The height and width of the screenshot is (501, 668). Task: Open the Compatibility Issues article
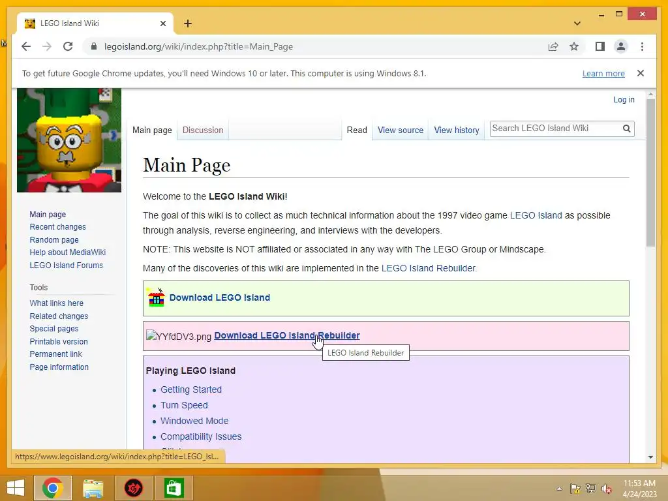201,436
